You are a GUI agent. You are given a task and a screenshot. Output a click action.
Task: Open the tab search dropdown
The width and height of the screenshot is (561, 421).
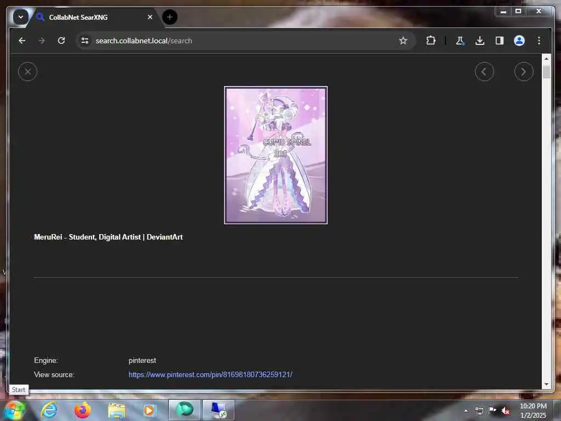click(21, 17)
